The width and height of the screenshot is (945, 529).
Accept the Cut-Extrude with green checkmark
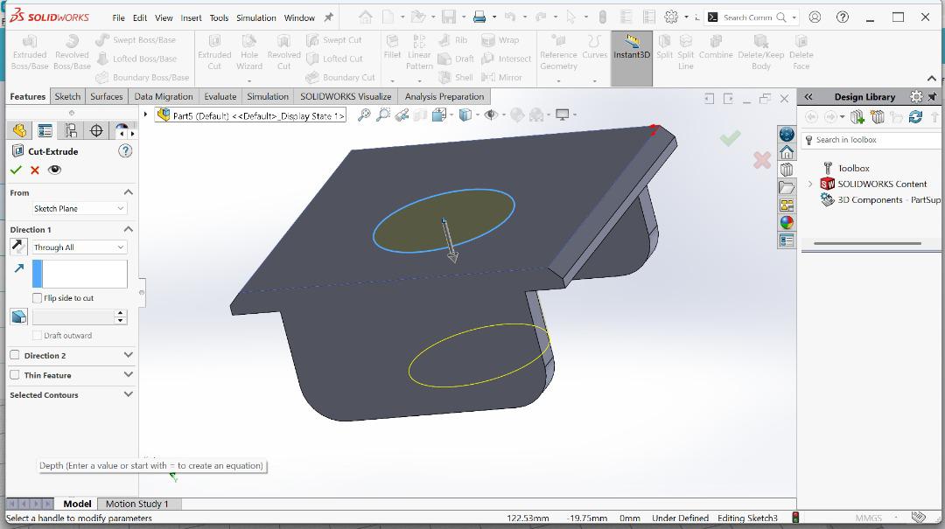point(16,170)
